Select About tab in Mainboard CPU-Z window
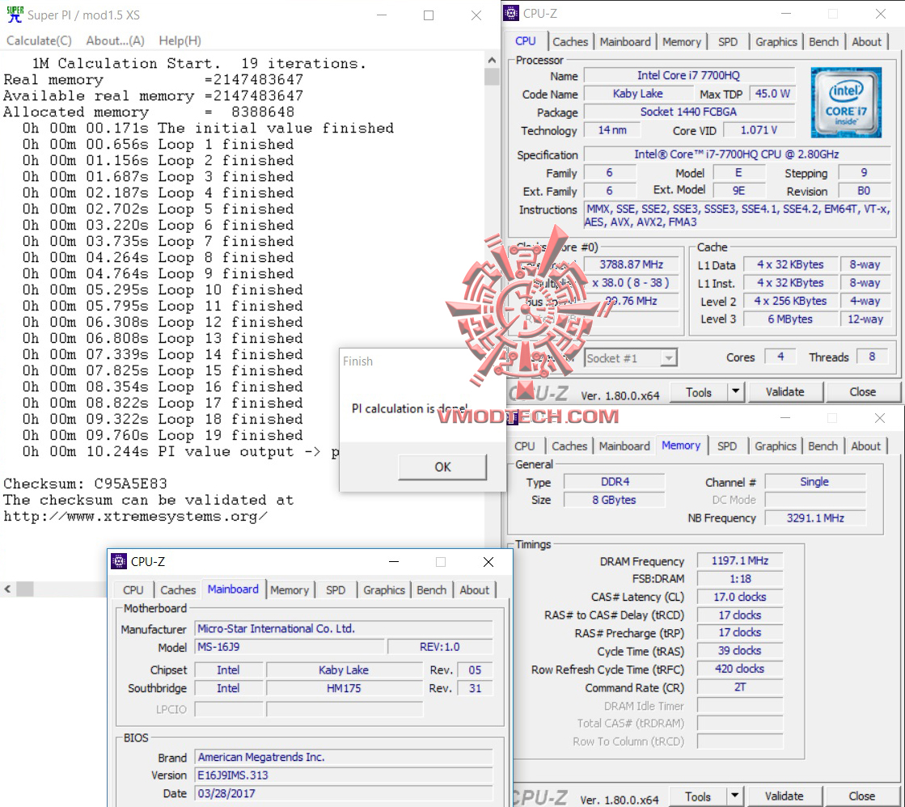905x807 pixels. point(475,590)
